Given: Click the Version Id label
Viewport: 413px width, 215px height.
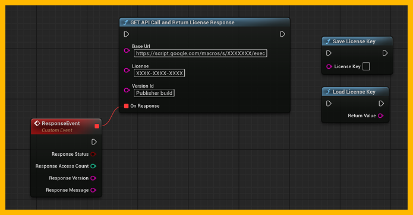Looking at the screenshot, I should point(143,86).
